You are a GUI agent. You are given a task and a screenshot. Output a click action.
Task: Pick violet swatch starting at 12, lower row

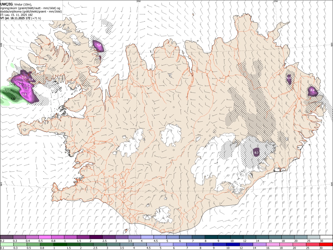tap(246, 244)
